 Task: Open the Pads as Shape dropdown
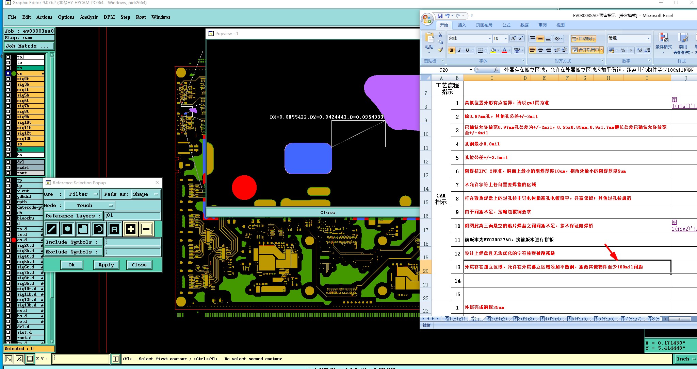click(146, 194)
